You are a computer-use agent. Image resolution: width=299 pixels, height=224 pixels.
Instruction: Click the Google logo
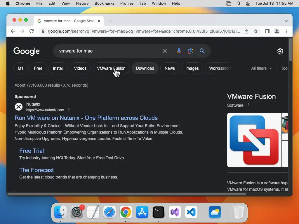(x=27, y=51)
